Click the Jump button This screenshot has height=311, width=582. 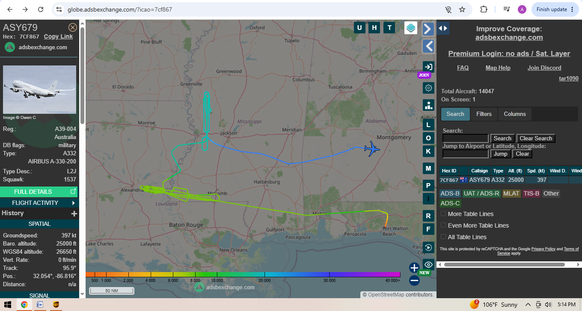500,154
